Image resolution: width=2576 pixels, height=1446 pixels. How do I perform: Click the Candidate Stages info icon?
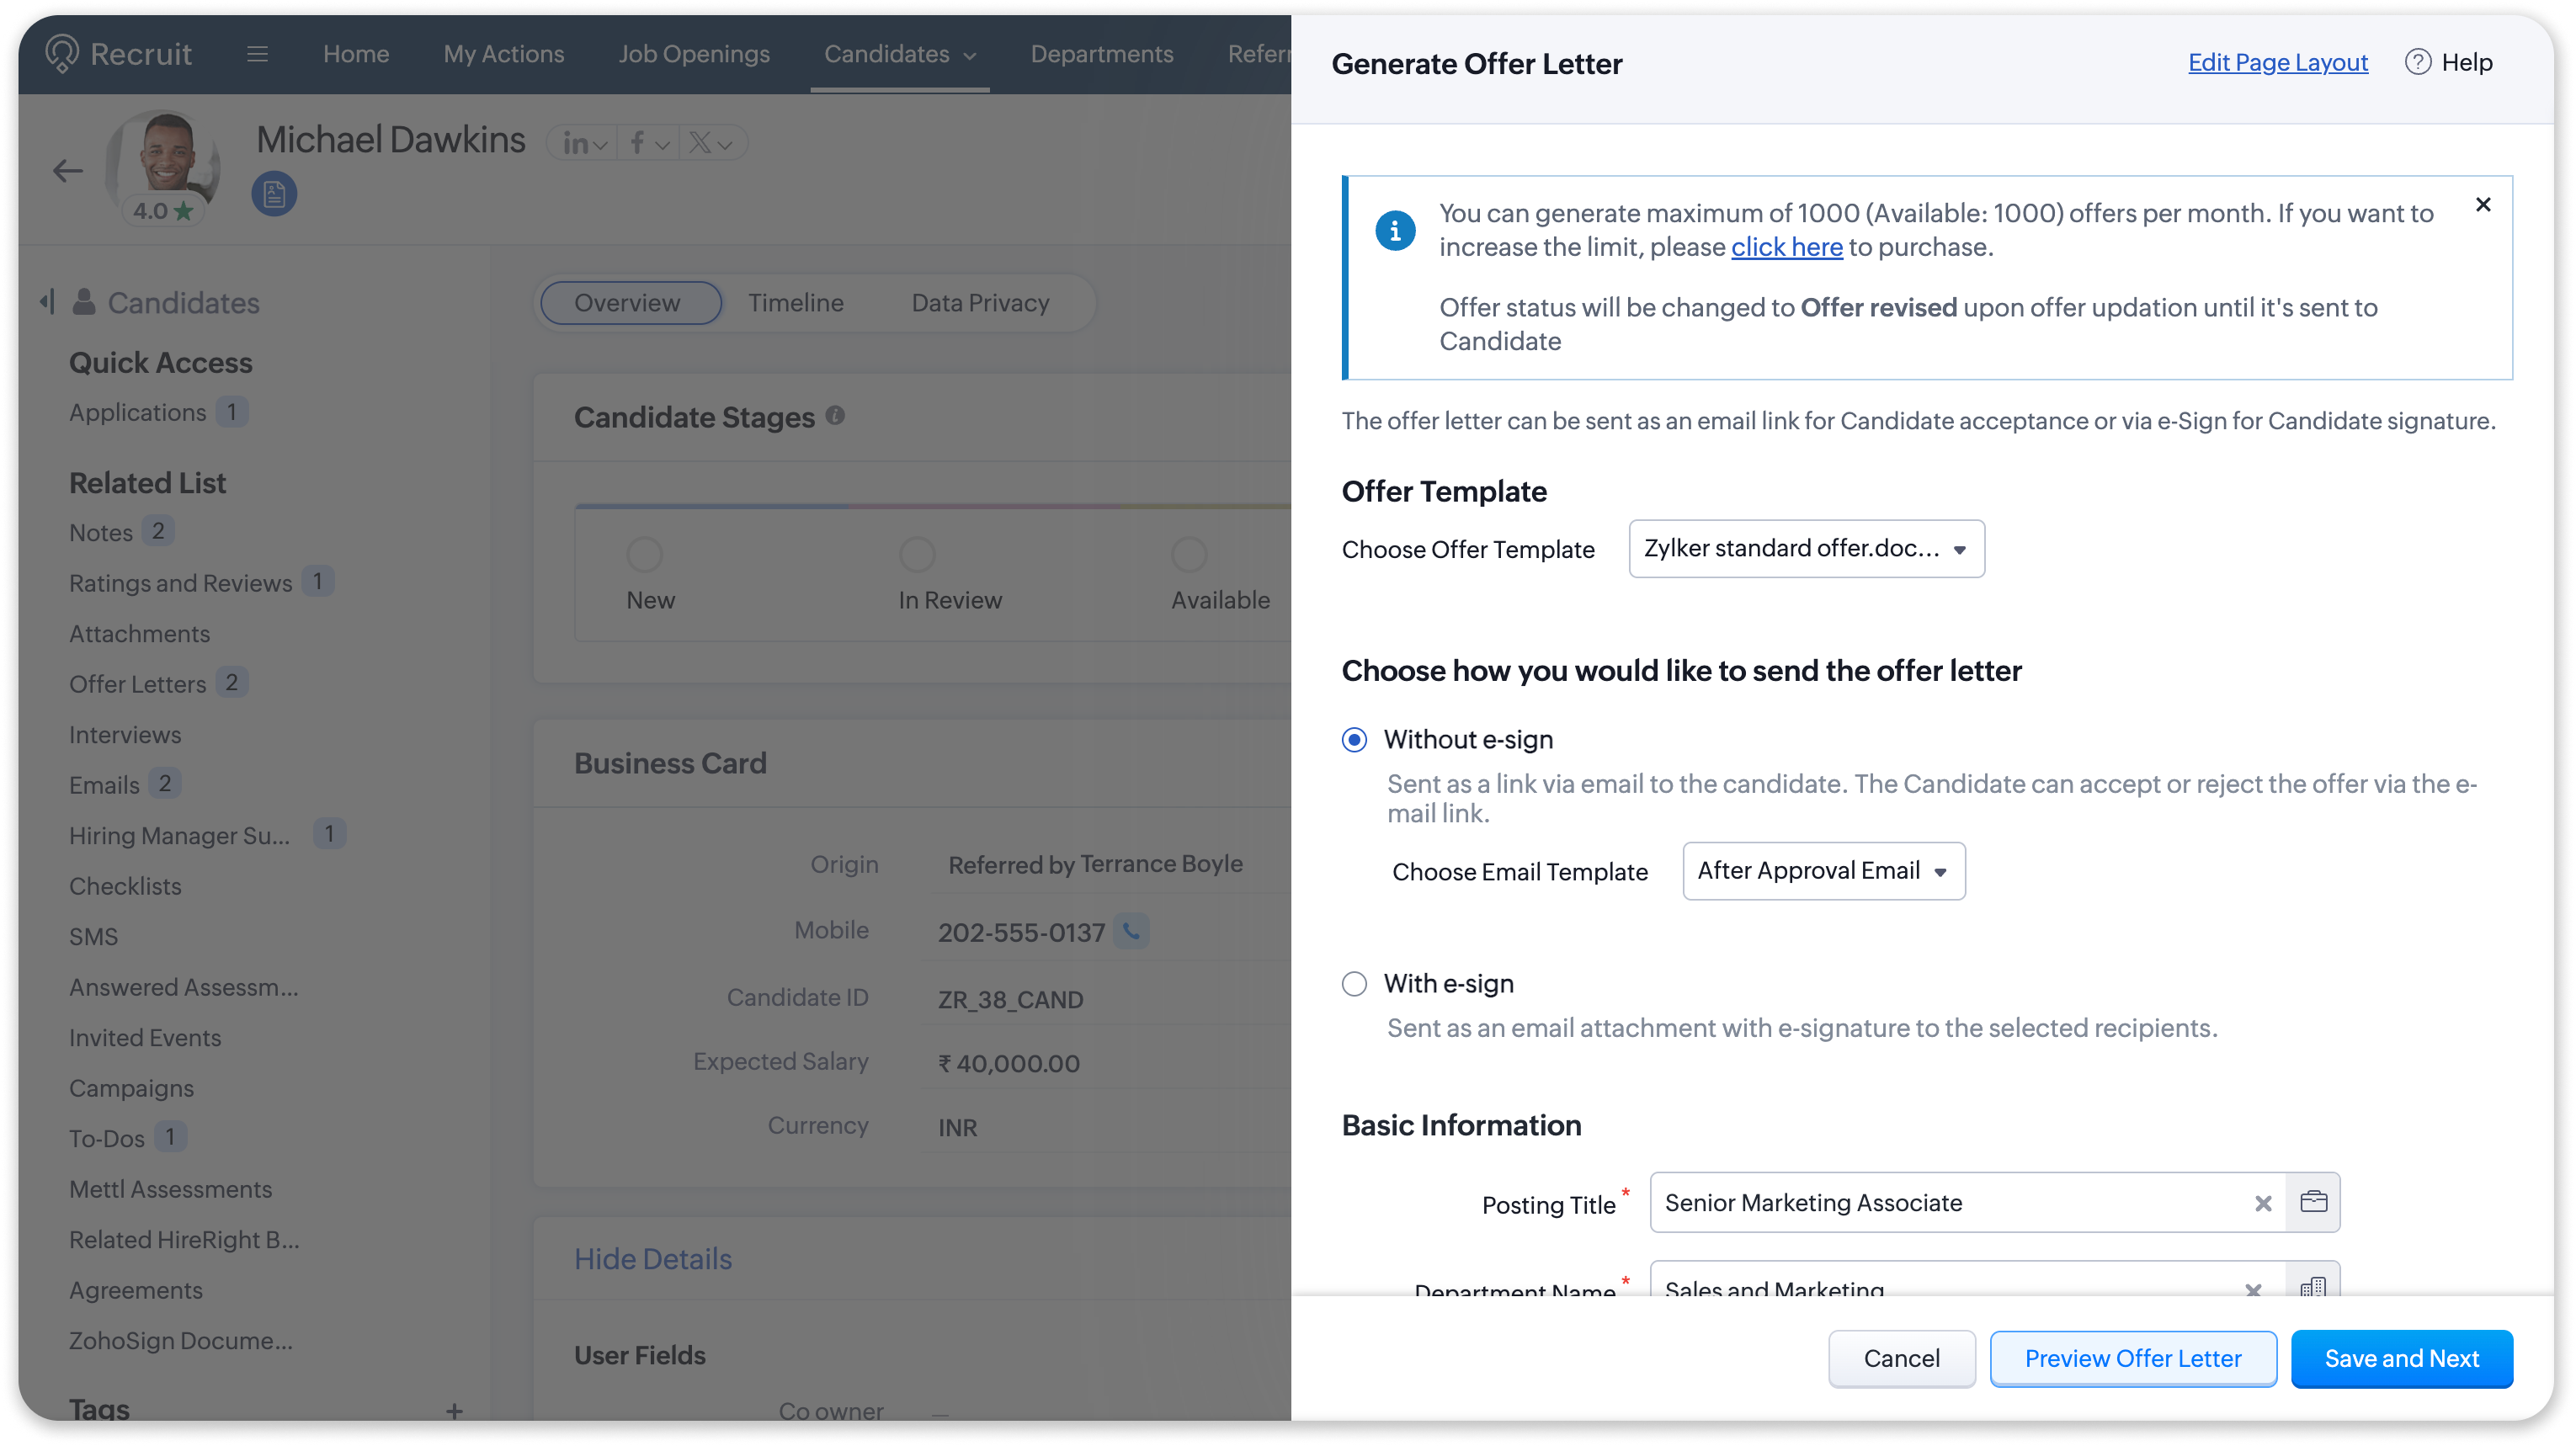click(835, 416)
